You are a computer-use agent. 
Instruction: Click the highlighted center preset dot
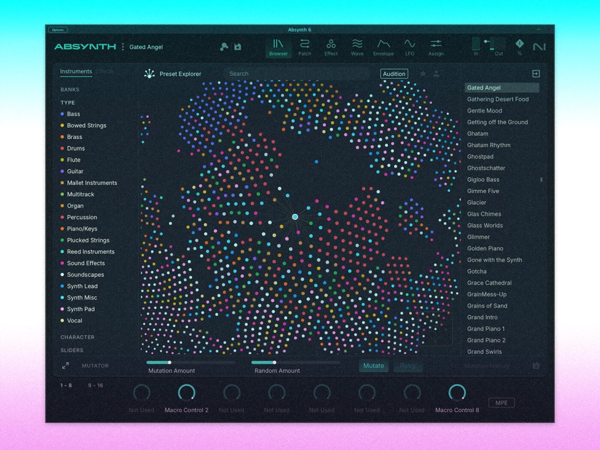tap(295, 217)
